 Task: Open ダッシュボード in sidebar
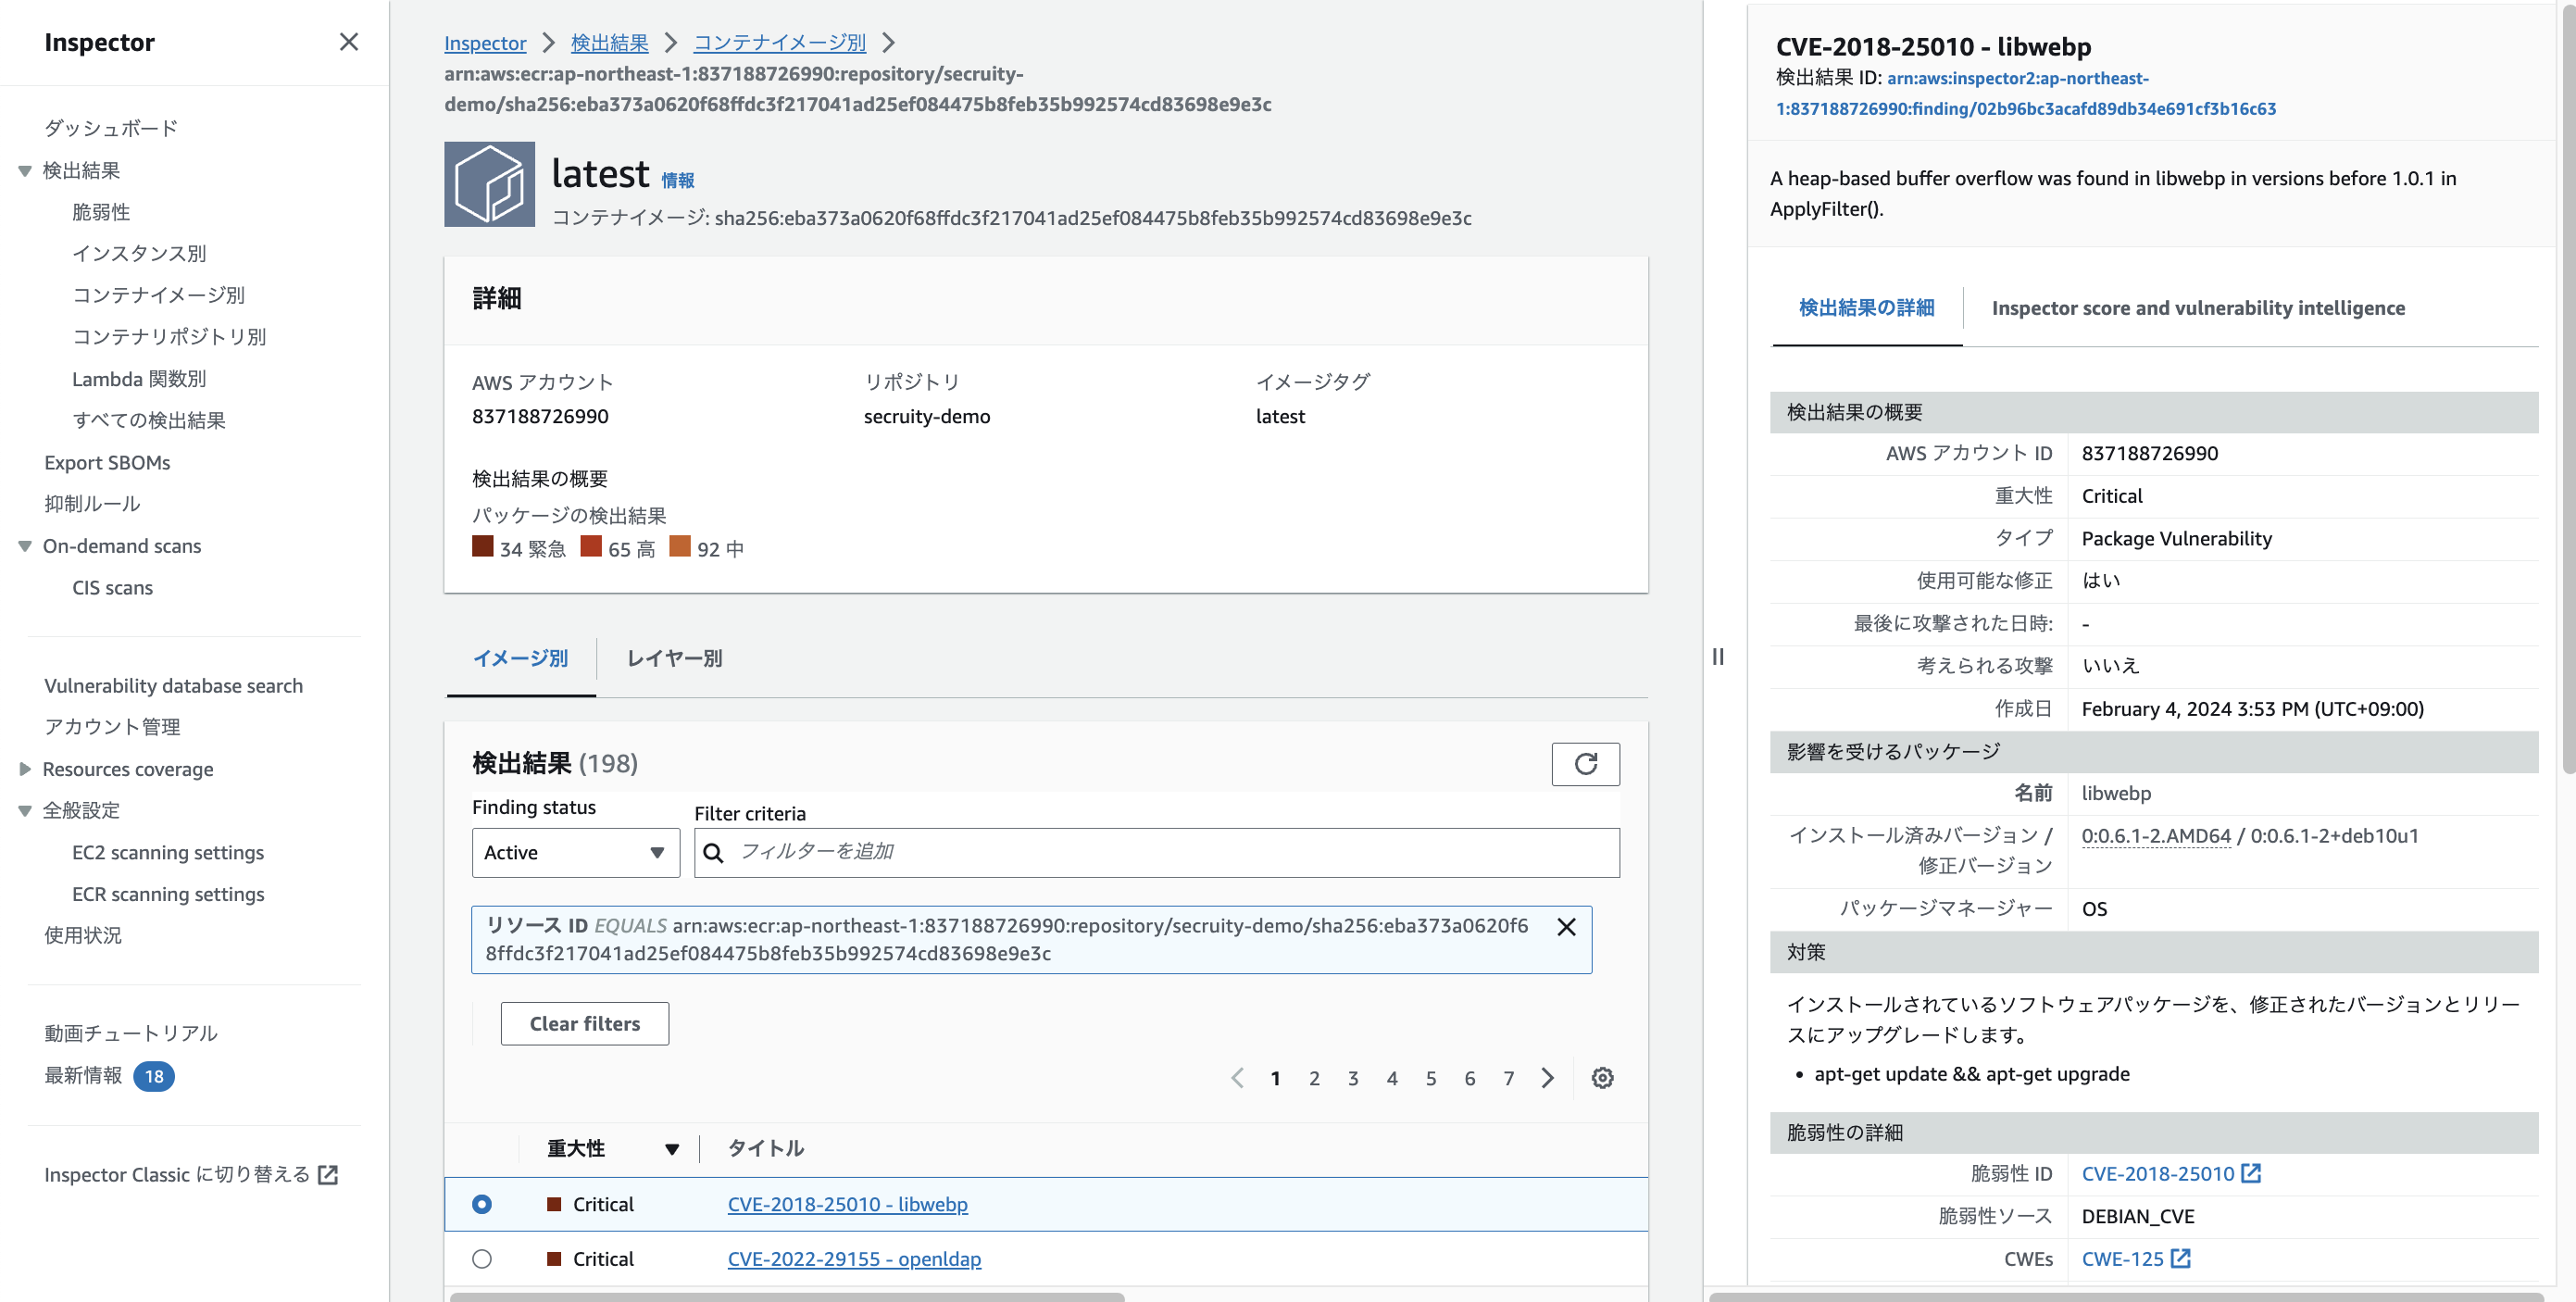click(111, 129)
